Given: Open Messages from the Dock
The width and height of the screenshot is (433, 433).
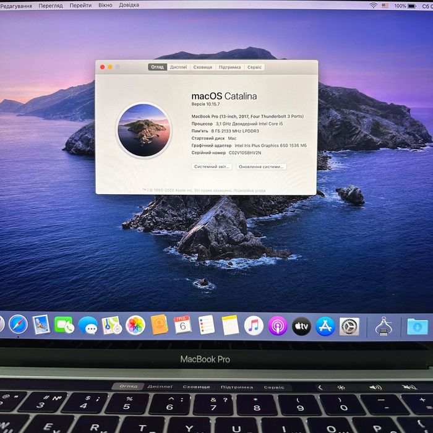Looking at the screenshot, I should [88, 325].
